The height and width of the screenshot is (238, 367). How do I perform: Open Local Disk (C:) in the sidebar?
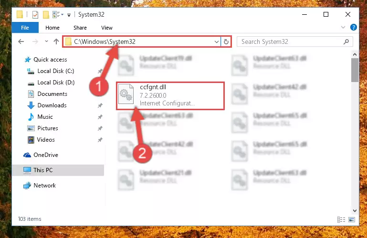[x=56, y=71]
